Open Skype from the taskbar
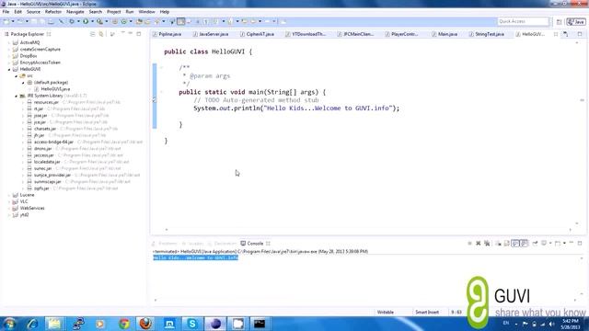Viewport: 589px width, 331px height. [192, 324]
